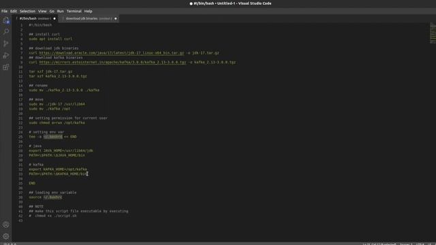
Task: Open the Selection menu
Action: [x=27, y=11]
